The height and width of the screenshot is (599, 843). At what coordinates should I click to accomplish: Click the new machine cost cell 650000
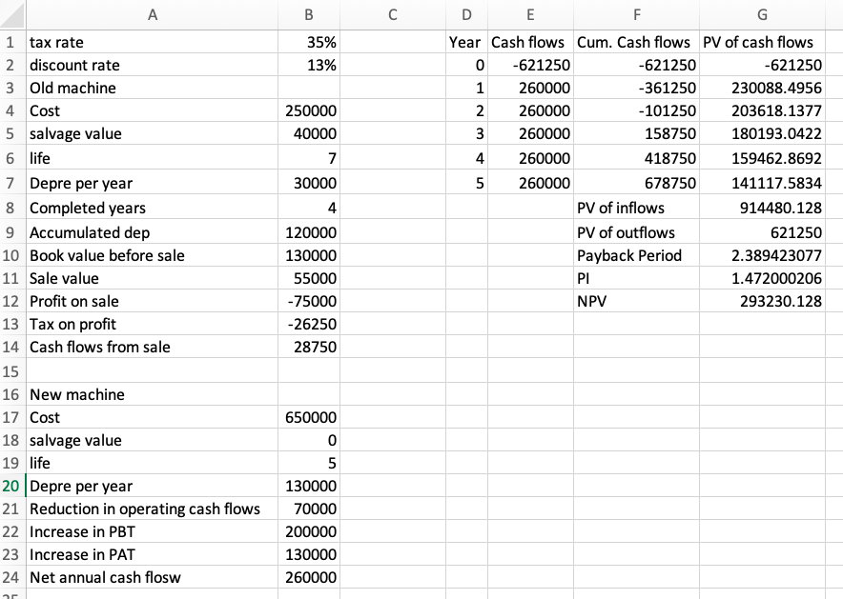point(309,417)
